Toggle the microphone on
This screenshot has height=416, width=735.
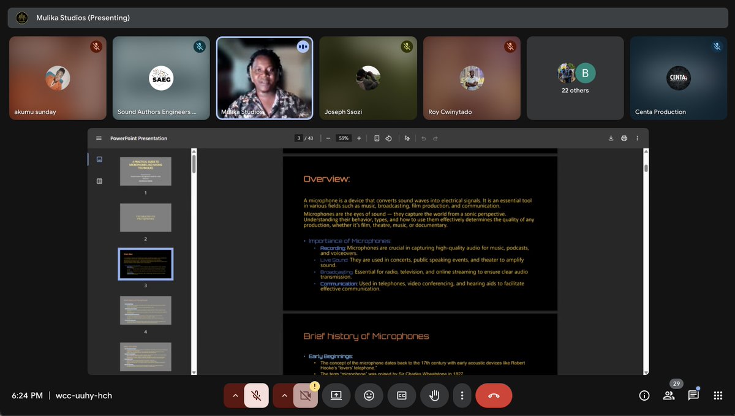256,396
